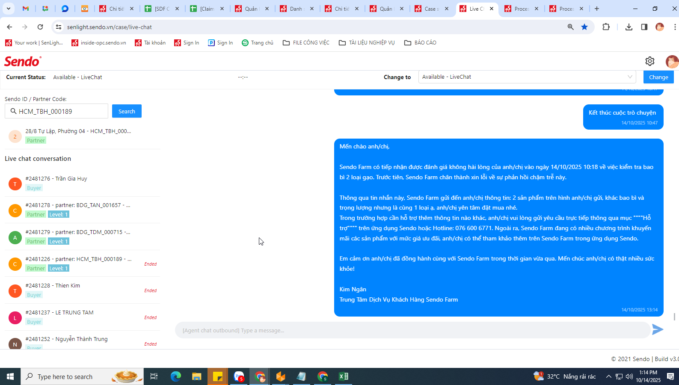The image size is (679, 385).
Task: Open the browser downloads icon
Action: pos(629,27)
